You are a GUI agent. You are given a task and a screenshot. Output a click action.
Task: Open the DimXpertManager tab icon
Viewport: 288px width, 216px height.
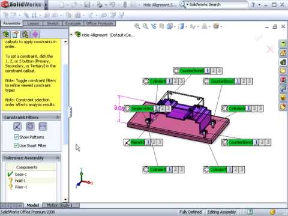[35, 34]
